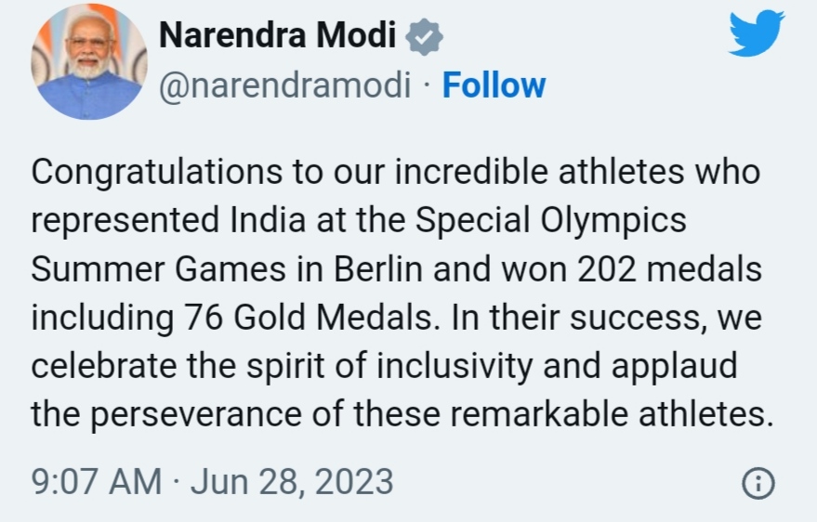Click the text 76 Gold Medals
The image size is (817, 522).
coord(309,318)
